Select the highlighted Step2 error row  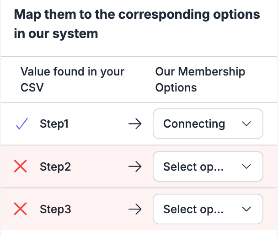point(139,167)
